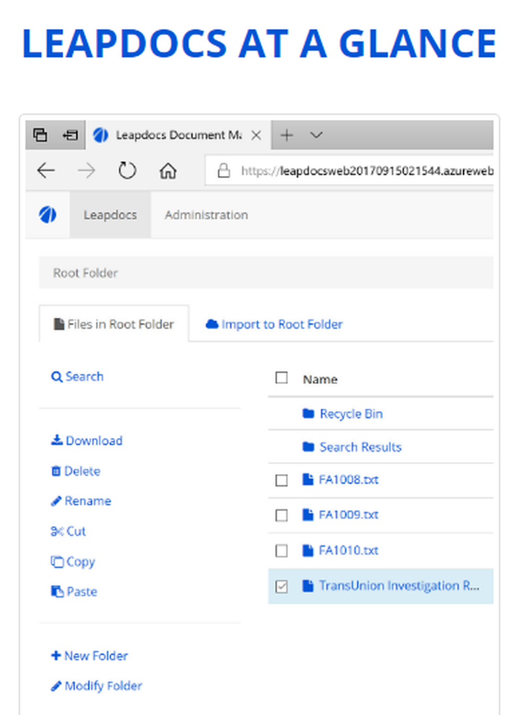Tick the checkbox for FA1008.txt
The image size is (523, 715).
tap(281, 480)
